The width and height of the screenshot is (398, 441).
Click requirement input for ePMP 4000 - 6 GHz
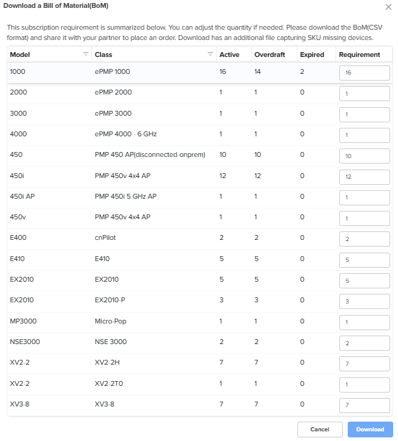tap(364, 135)
